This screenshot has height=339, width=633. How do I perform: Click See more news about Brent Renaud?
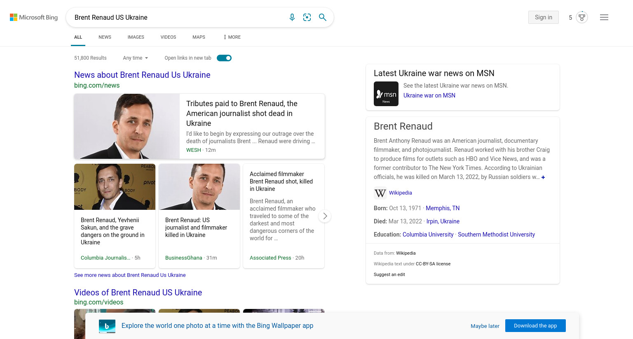[x=130, y=275]
